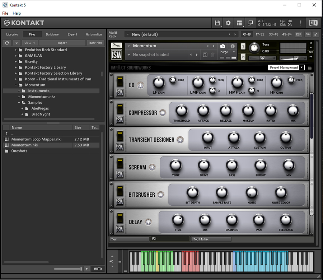Viewport: 323px width, 280px height.
Task: Toggle the EQ power switch
Action: click(120, 81)
